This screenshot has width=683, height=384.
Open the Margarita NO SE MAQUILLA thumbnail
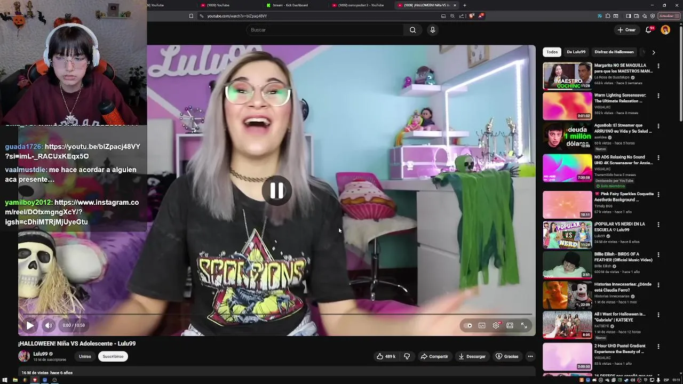567,76
